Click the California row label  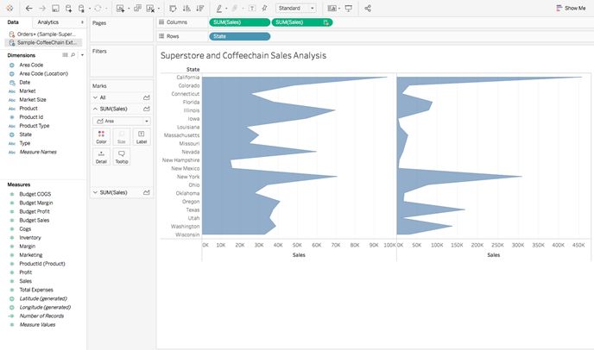pos(188,78)
